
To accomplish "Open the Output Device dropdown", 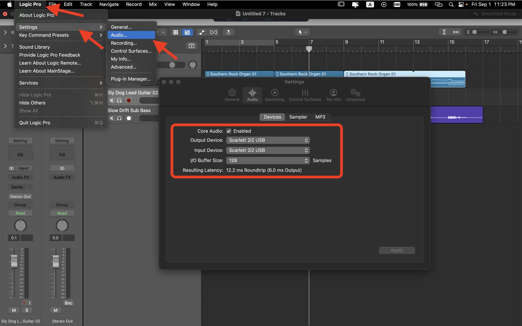I will (x=268, y=140).
